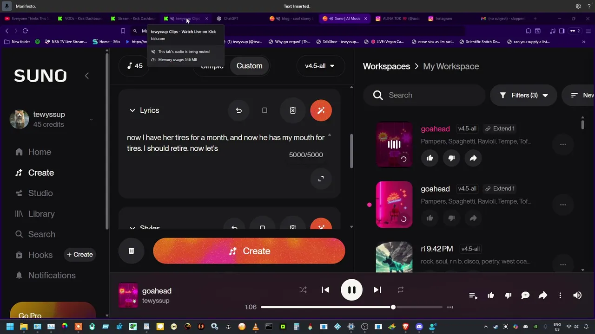
Task: Reload the browser page
Action: [25, 31]
